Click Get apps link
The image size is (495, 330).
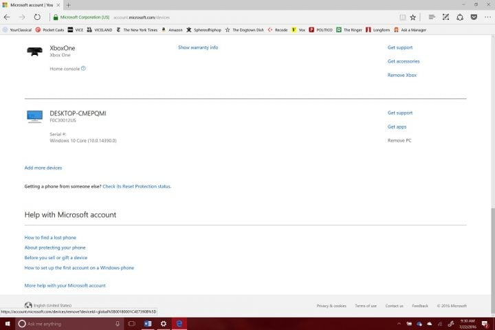point(397,126)
